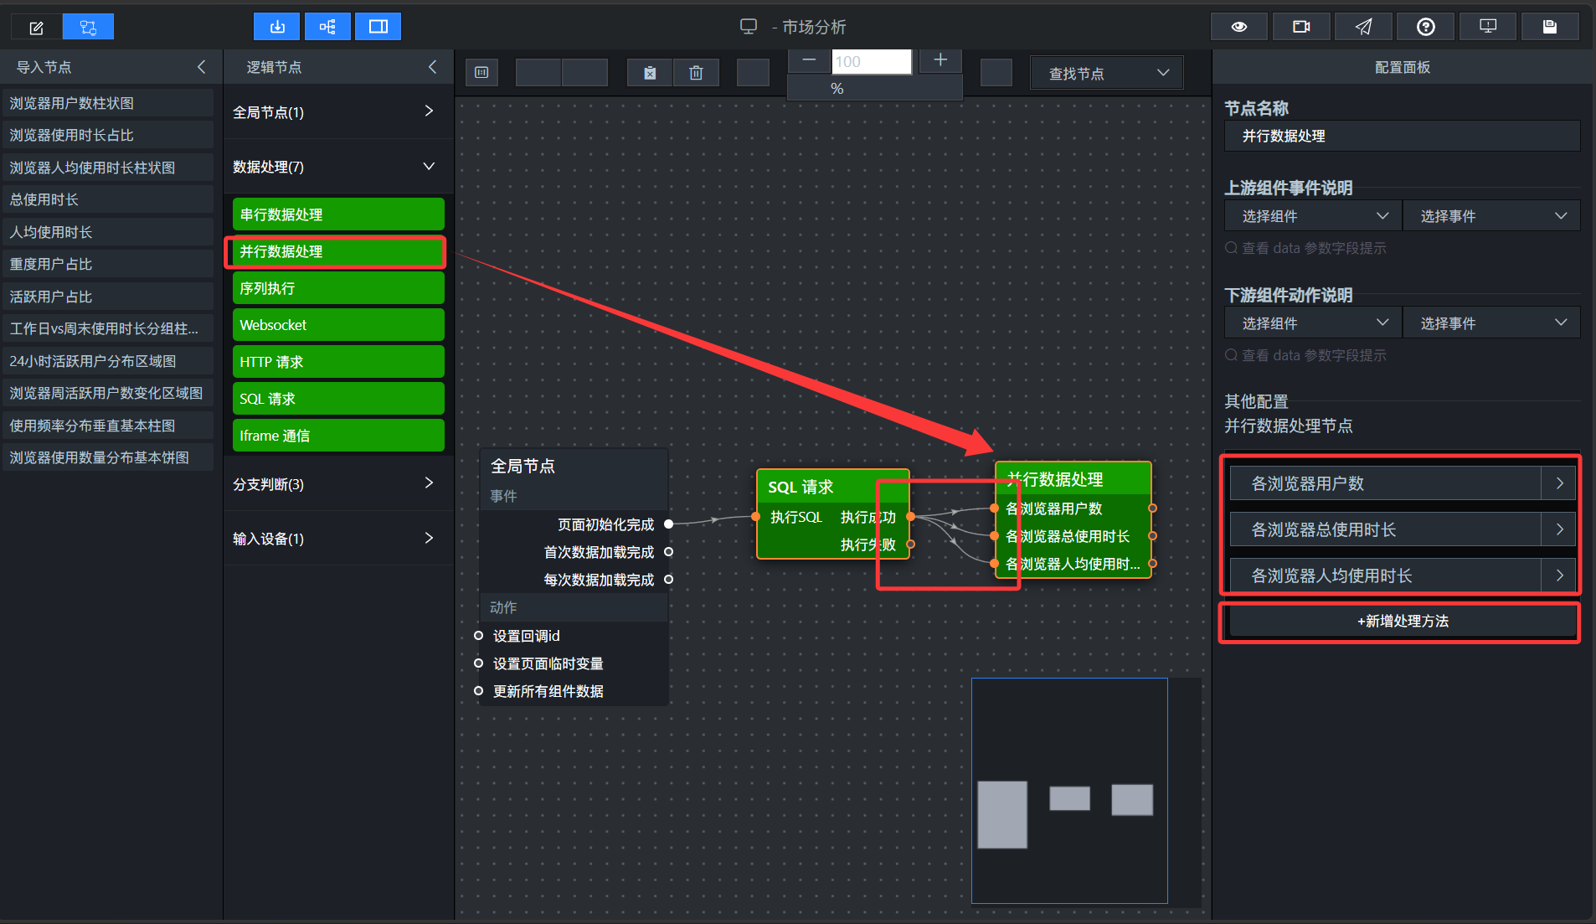Open the 查找节点 dropdown
The width and height of the screenshot is (1596, 924).
pos(1106,73)
